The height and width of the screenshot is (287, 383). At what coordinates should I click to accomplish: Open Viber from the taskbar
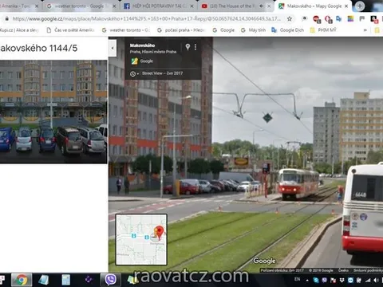pyautogui.click(x=111, y=280)
